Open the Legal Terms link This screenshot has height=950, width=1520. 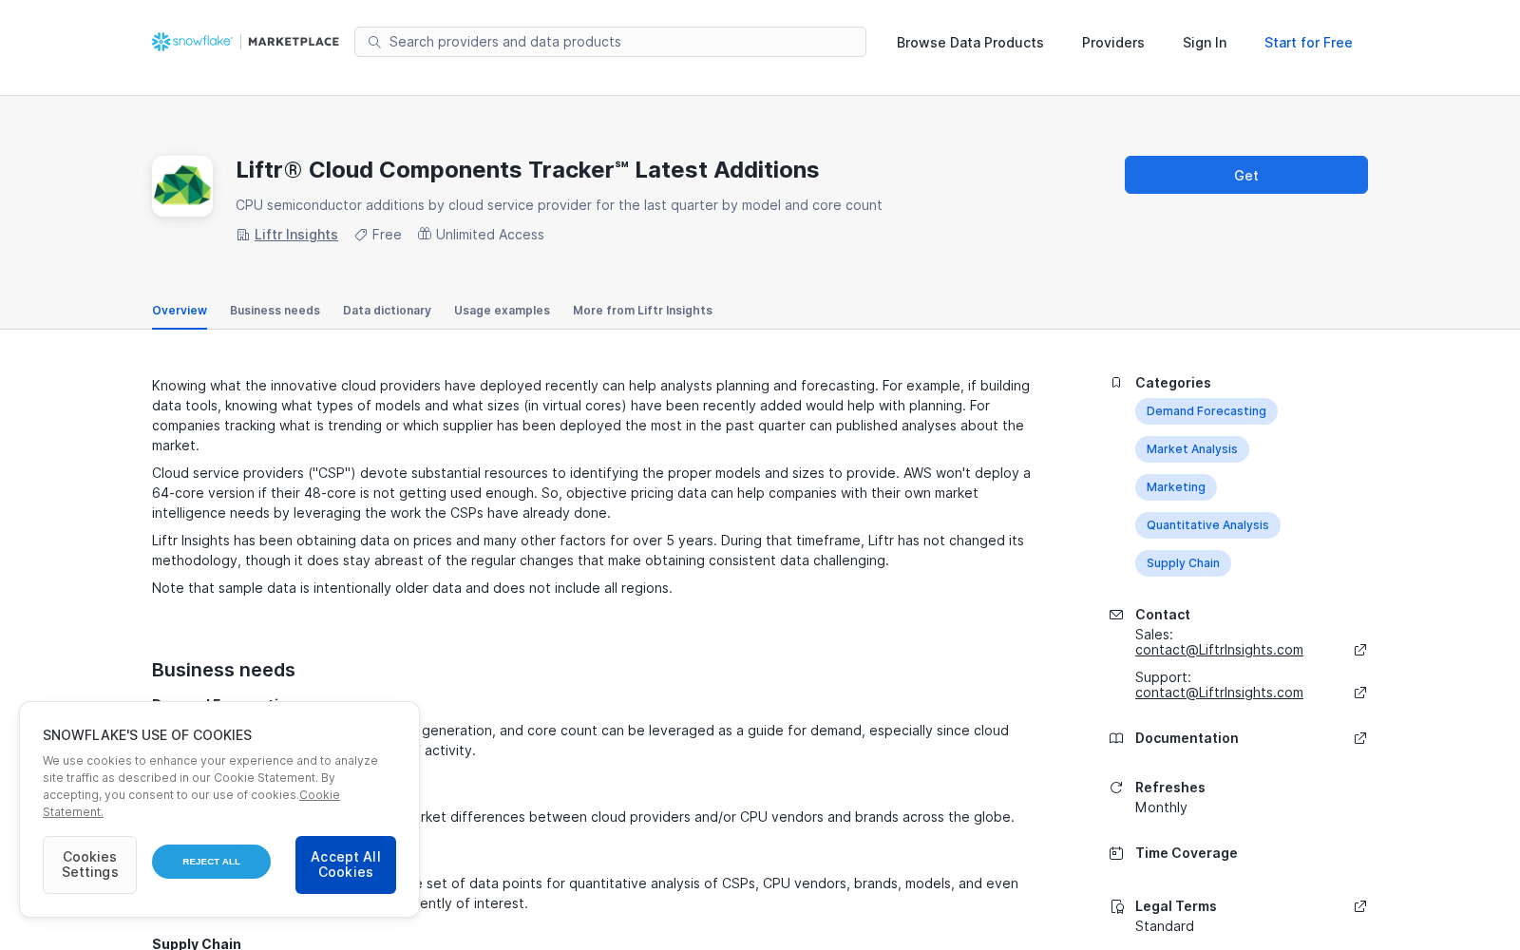[1176, 906]
